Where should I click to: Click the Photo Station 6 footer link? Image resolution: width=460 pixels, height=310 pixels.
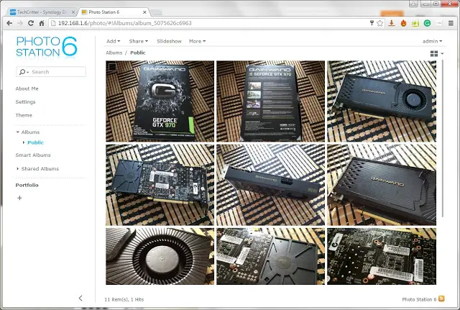coord(419,299)
